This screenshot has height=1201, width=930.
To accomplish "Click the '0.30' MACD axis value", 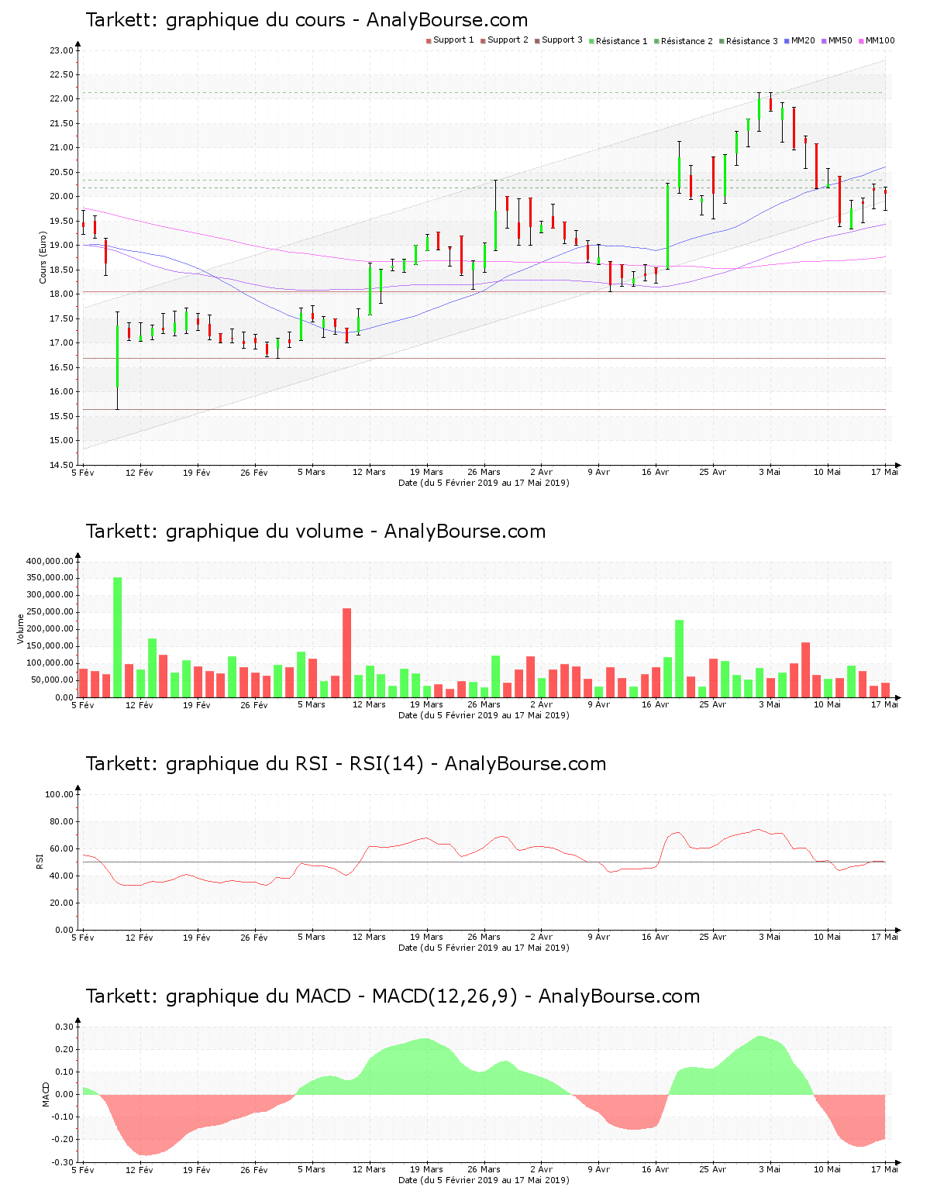I will (65, 1027).
